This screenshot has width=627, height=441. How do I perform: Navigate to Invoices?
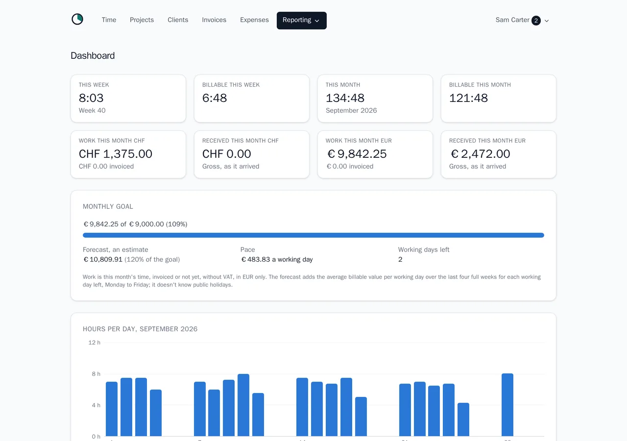coord(214,20)
